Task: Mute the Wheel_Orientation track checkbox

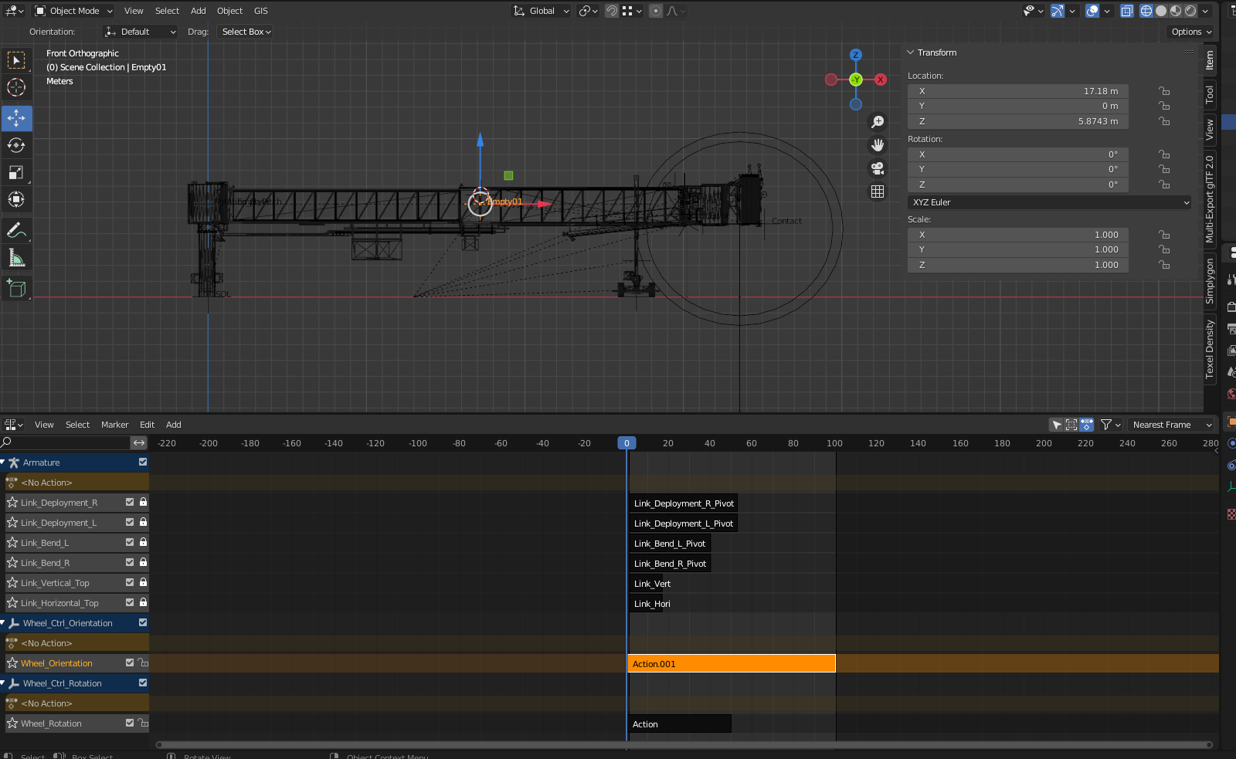Action: 130,663
